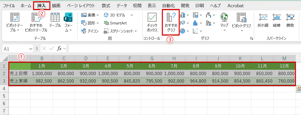301x115 pixels.
Task: Switch to the 描画 tab
Action: coord(56,6)
